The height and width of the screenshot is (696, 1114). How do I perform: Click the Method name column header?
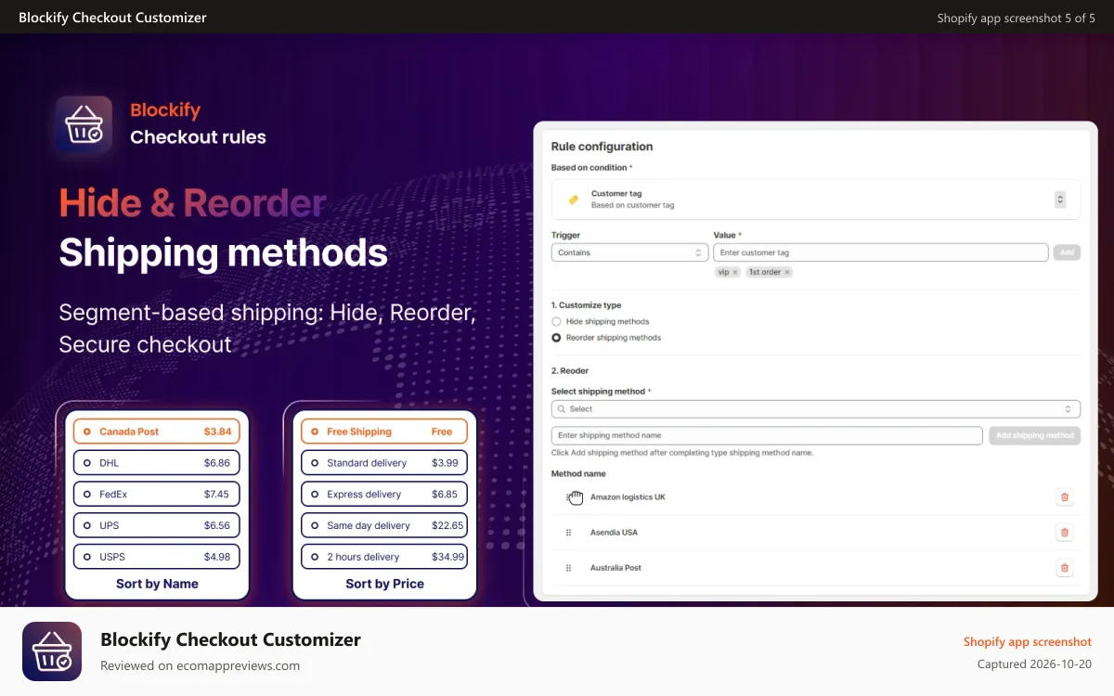pos(578,474)
